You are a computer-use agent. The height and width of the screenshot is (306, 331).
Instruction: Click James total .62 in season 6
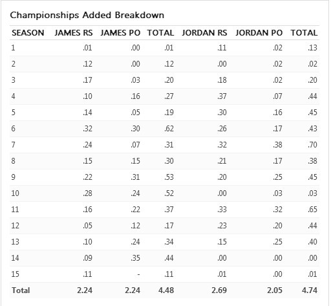point(169,129)
